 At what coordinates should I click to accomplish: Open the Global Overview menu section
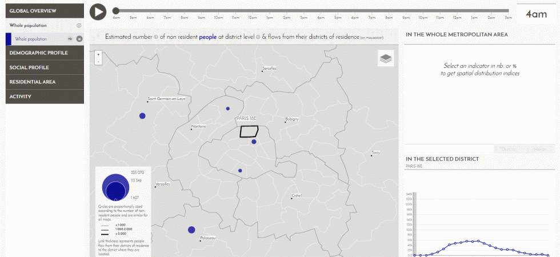pyautogui.click(x=45, y=11)
